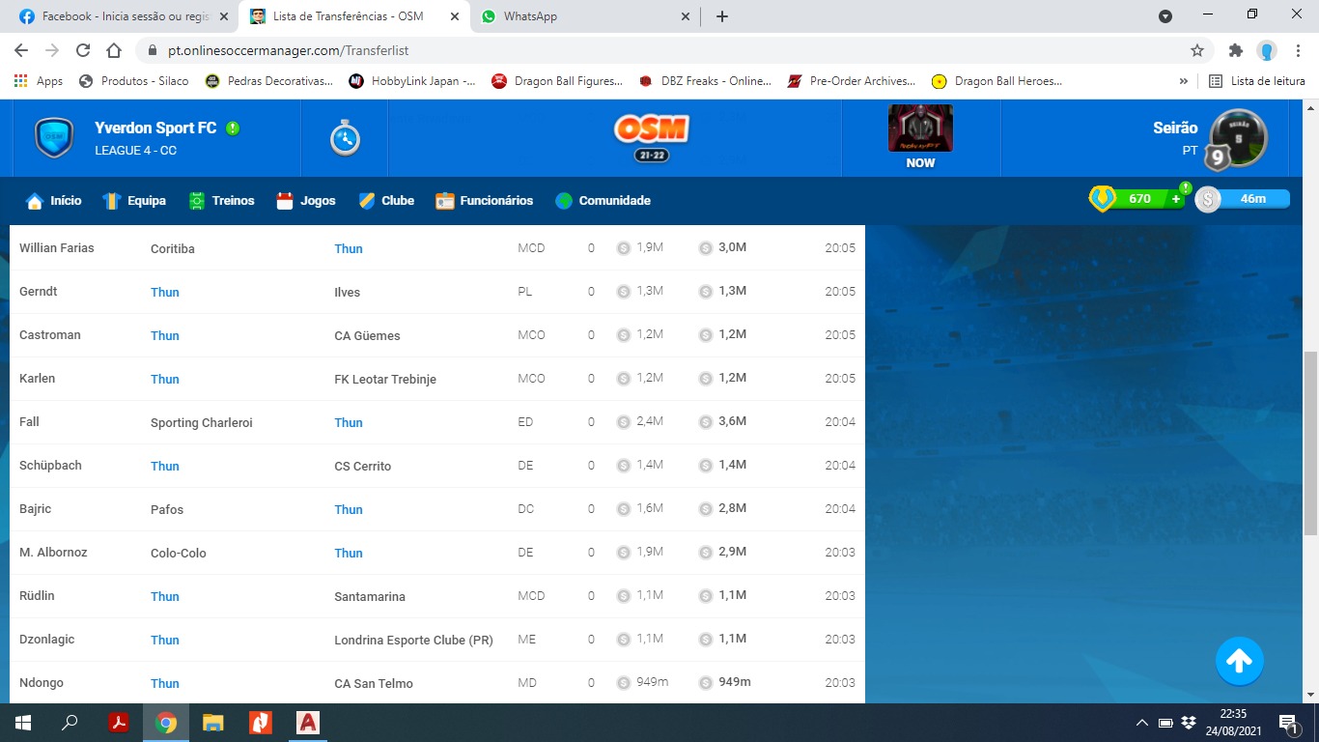
Task: Click the Yverdon Sport FC club shield
Action: pos(54,138)
